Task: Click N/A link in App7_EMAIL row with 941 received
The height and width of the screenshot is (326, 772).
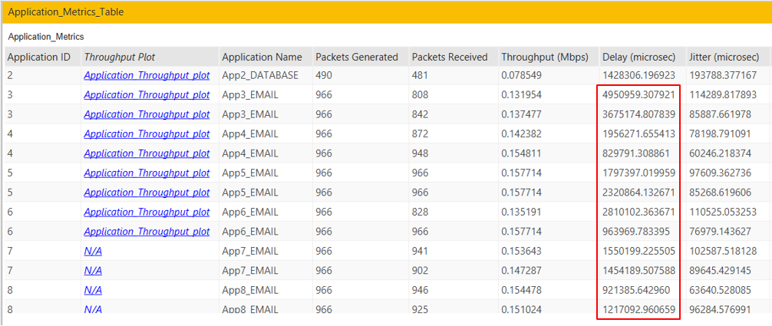Action: pos(93,251)
